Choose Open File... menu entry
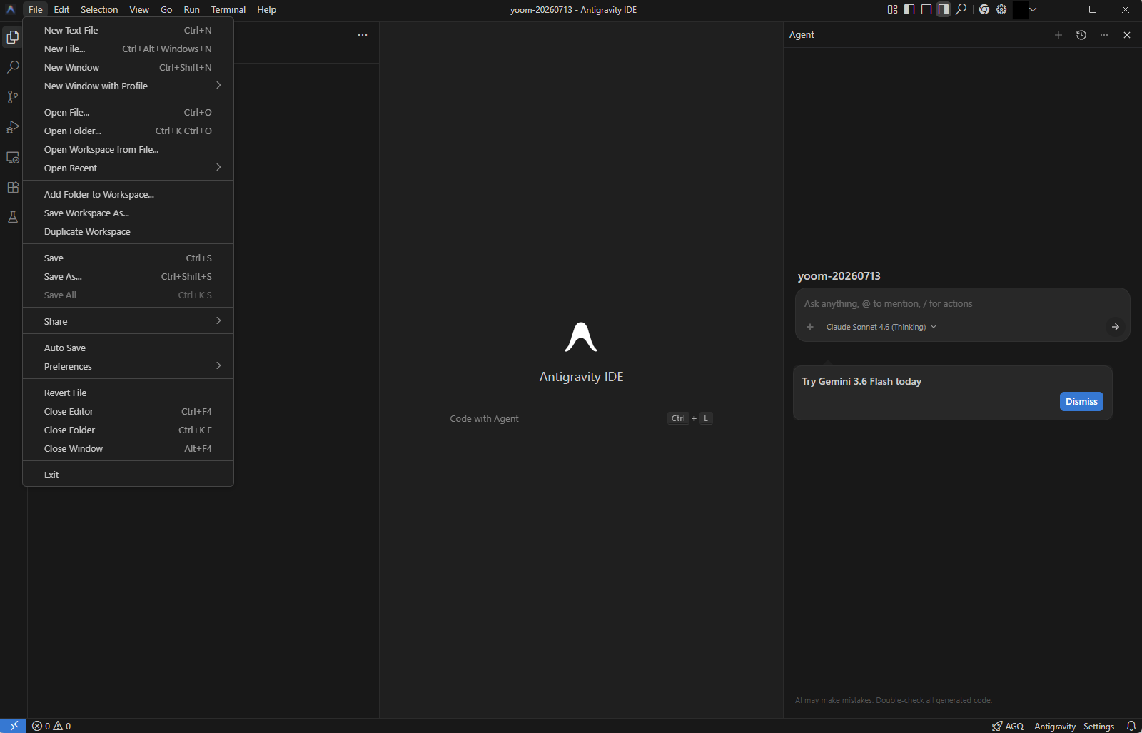The width and height of the screenshot is (1142, 733). click(x=128, y=112)
